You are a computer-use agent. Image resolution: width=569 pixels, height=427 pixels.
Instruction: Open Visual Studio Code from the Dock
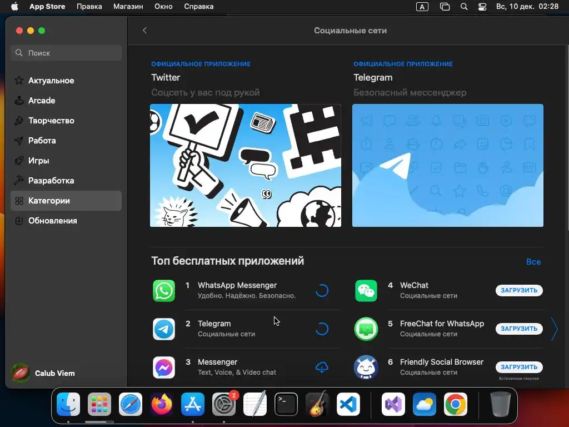point(348,404)
